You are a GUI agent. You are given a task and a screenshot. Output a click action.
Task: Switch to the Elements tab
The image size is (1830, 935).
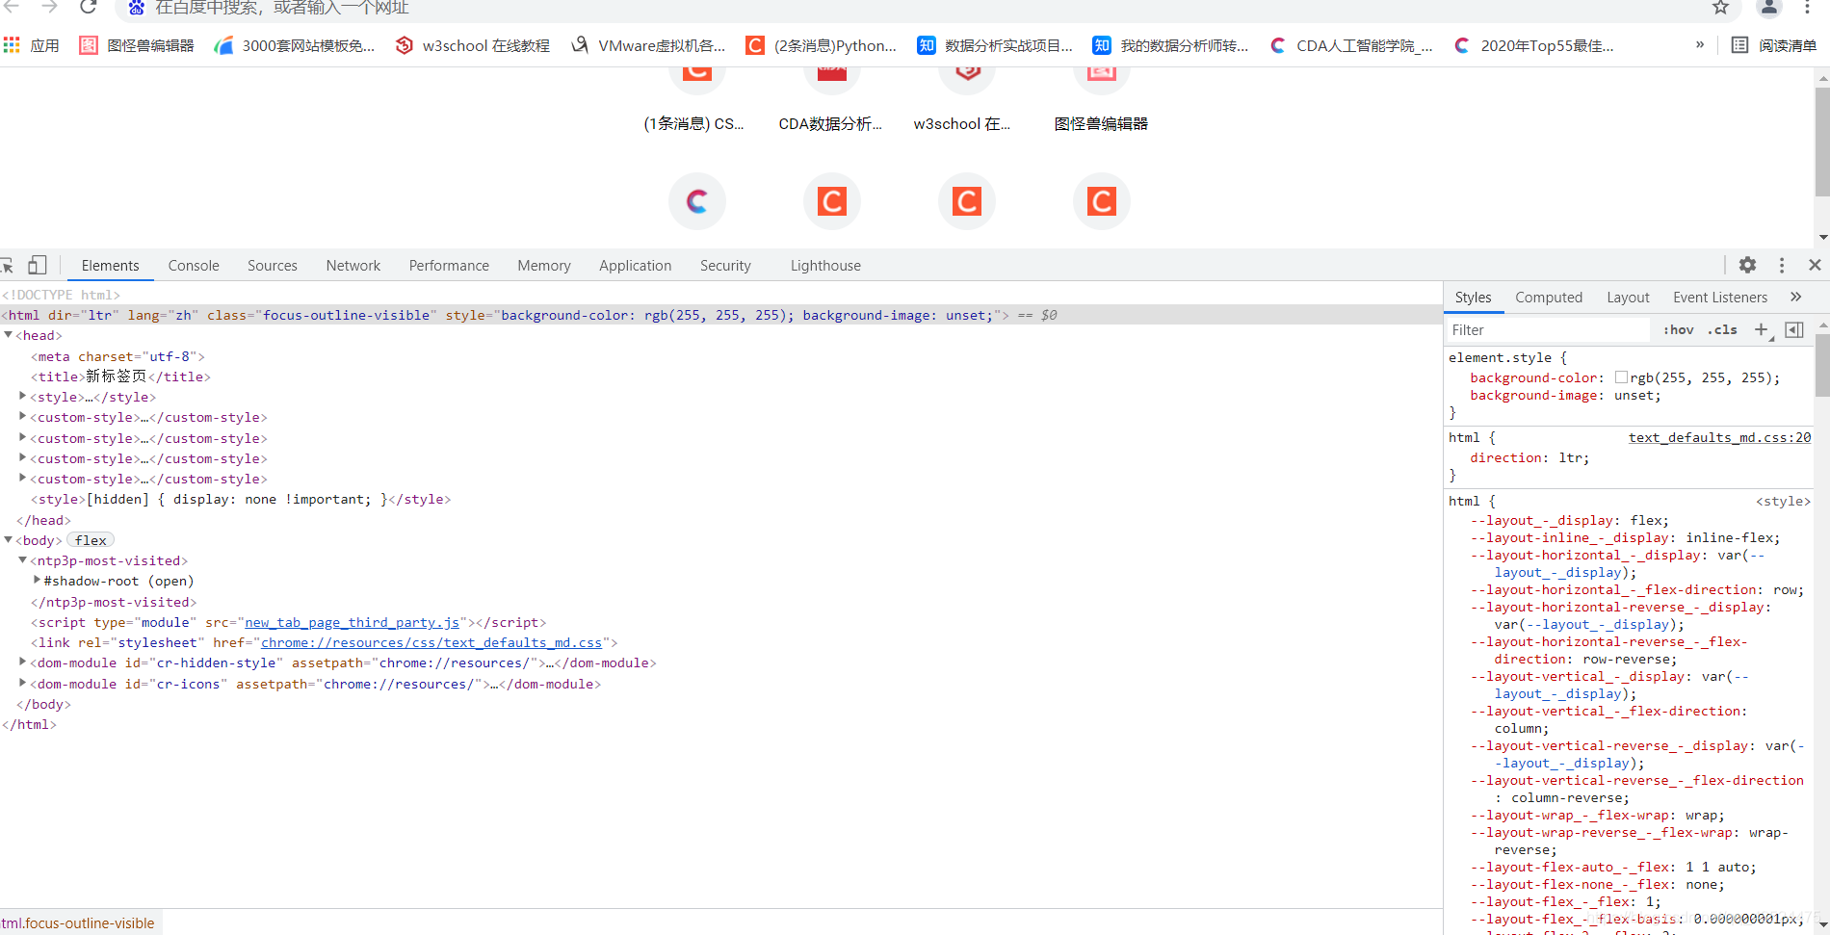click(x=110, y=266)
